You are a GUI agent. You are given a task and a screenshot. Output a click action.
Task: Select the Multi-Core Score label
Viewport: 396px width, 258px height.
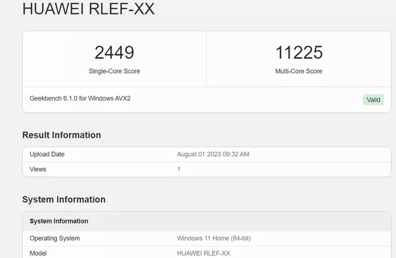299,71
